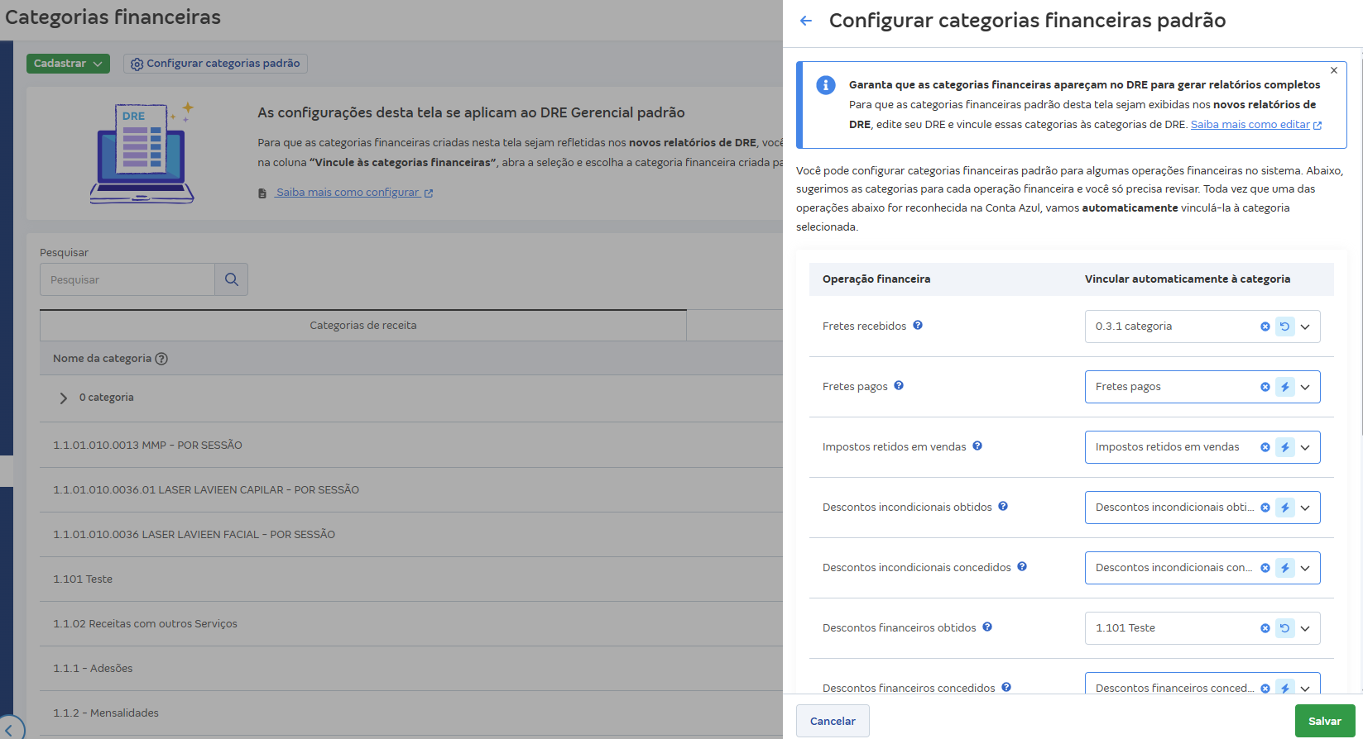Click lightning icon in Fretes pagos field

(1285, 387)
